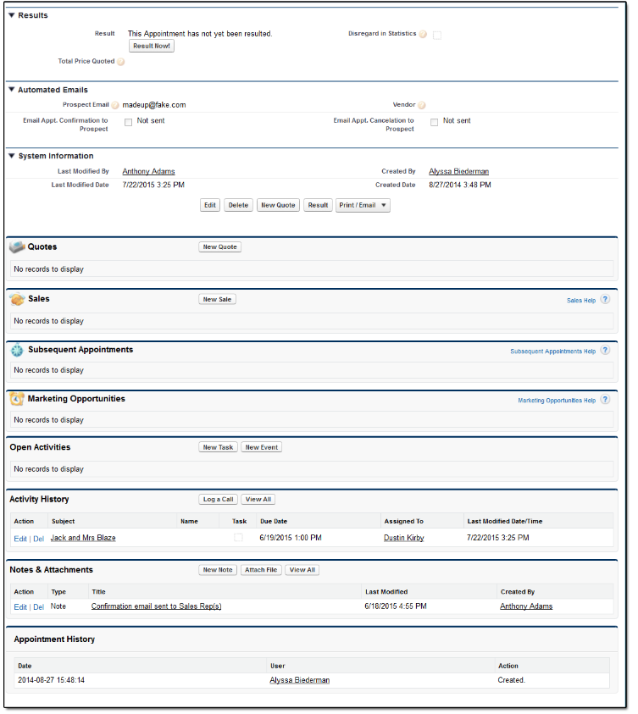Click the Vendor field help icon
Image resolution: width=638 pixels, height=714 pixels.
(x=422, y=105)
